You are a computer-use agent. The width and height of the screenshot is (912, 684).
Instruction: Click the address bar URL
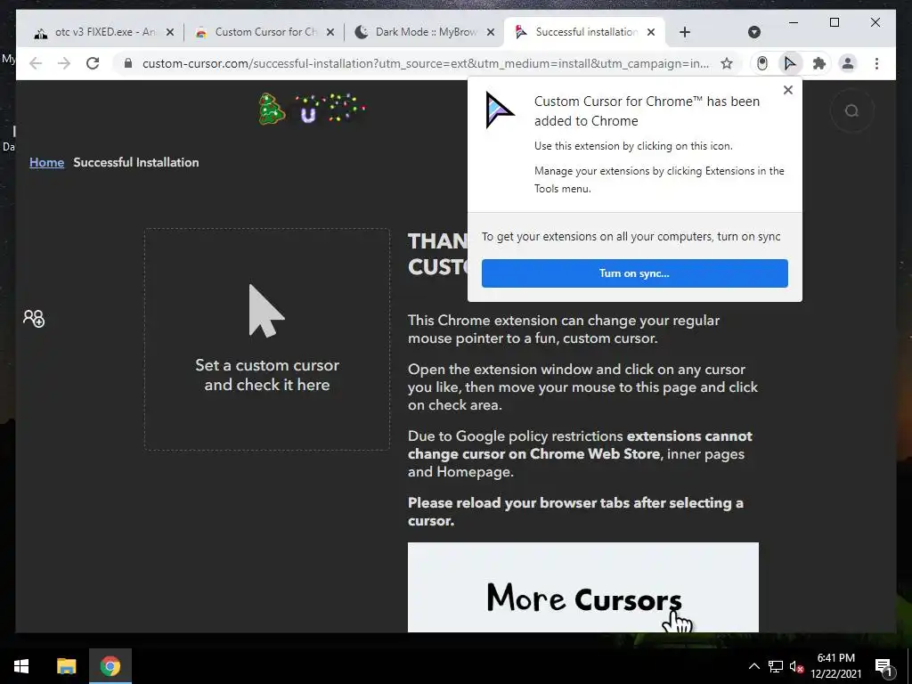[426, 63]
